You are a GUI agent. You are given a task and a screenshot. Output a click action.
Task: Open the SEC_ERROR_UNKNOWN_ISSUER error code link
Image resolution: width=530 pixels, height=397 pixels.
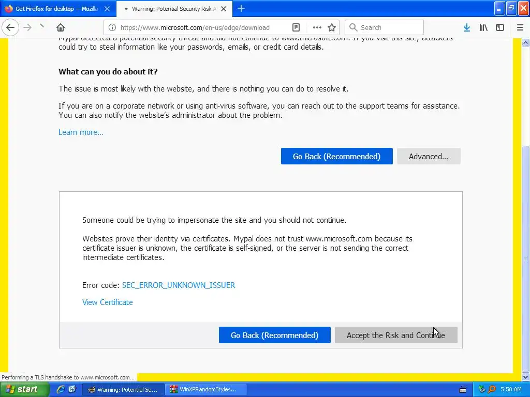click(179, 285)
